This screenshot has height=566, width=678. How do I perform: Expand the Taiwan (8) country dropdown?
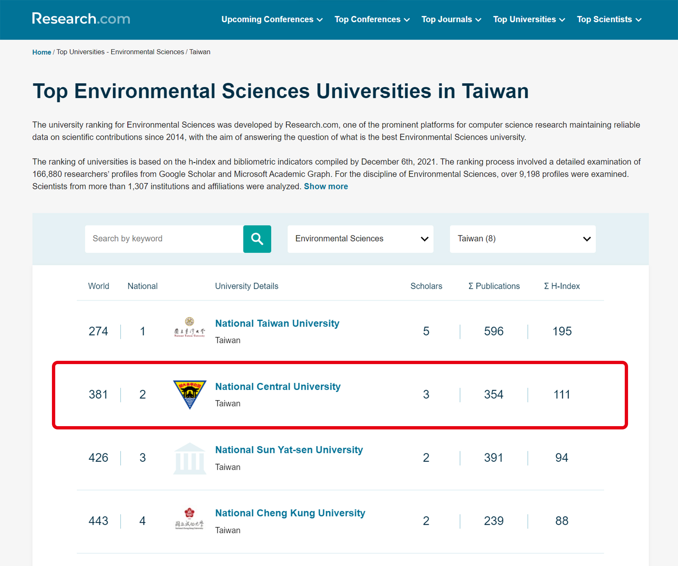pyautogui.click(x=523, y=239)
